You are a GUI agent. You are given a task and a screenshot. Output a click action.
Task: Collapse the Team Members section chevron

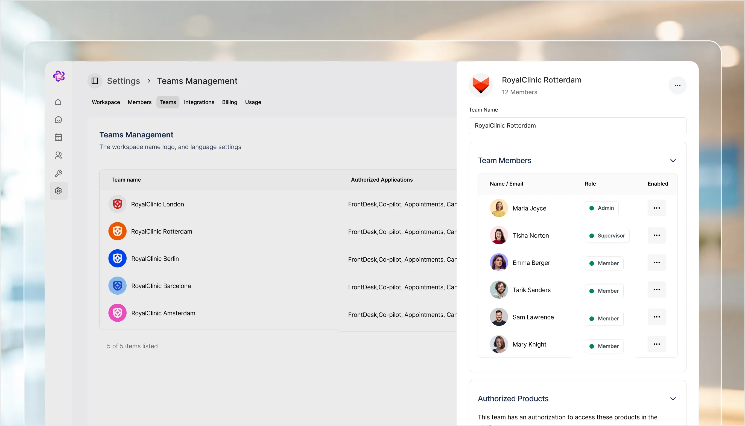tap(673, 161)
